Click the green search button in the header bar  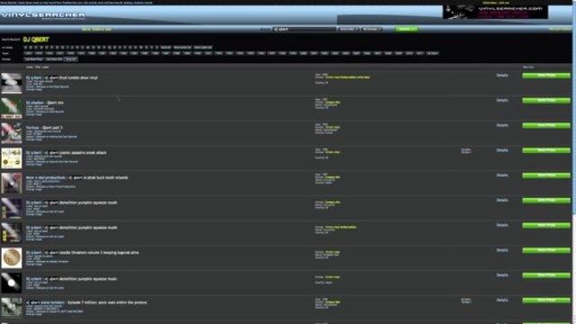[407, 29]
